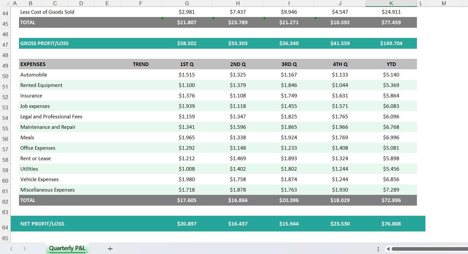Select the GROSS PROFIT/LOSS YTD value $149.704
Viewport: 468px width, 254px height.
click(x=391, y=43)
